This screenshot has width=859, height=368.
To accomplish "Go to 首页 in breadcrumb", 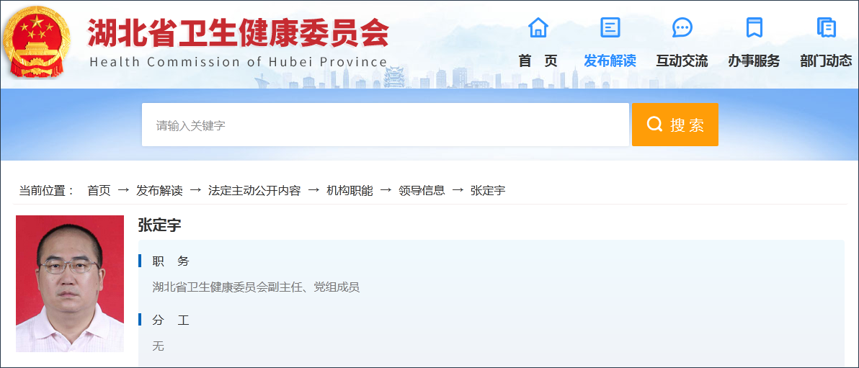I will coord(99,191).
